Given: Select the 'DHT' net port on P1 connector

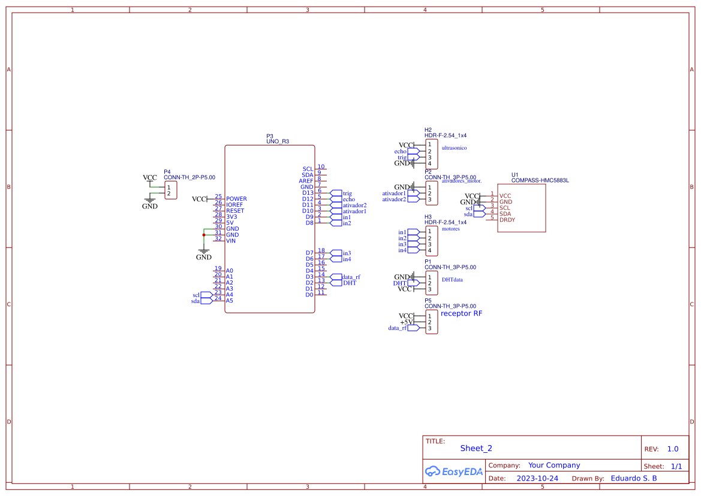Looking at the screenshot, I should tap(407, 283).
